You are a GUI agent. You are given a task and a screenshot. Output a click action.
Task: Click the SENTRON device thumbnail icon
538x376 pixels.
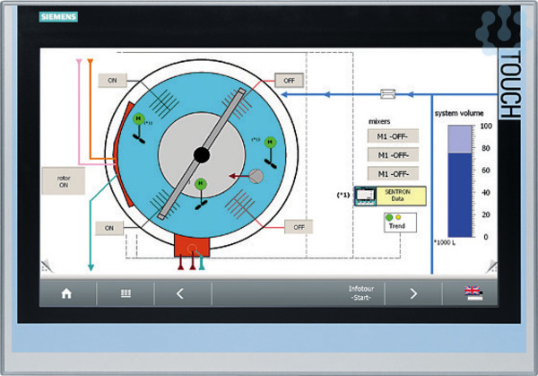[366, 195]
